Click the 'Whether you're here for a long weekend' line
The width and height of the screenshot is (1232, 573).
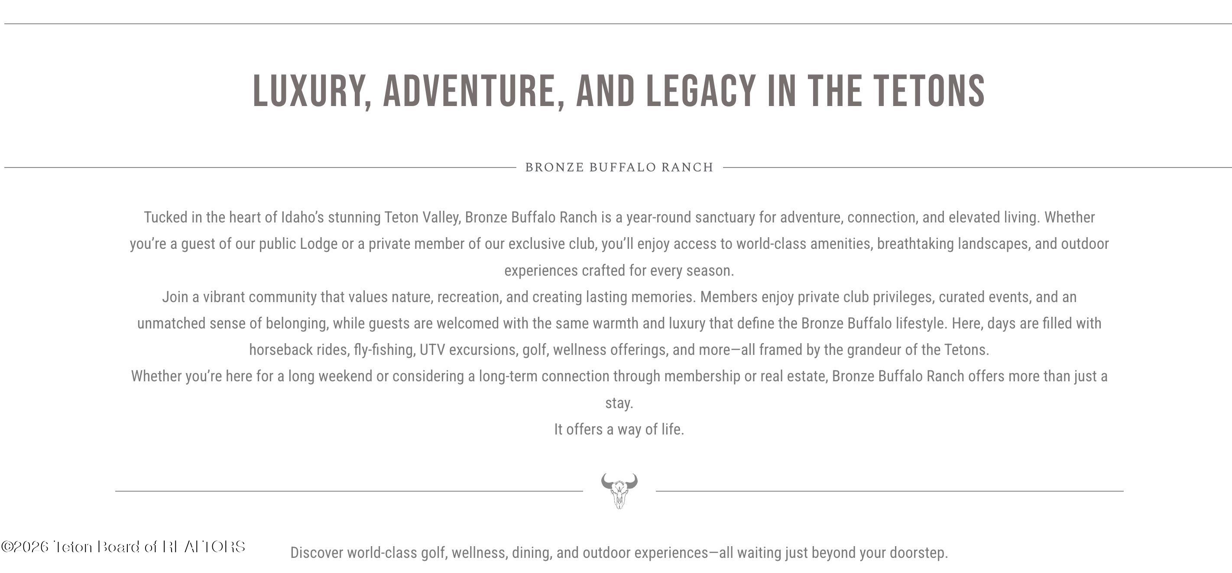point(619,376)
